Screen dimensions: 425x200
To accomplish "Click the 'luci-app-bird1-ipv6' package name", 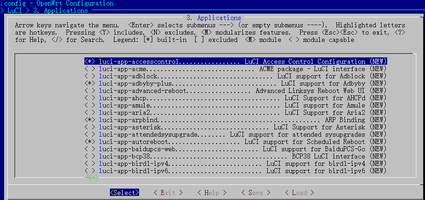I will [133, 171].
